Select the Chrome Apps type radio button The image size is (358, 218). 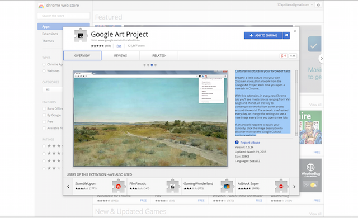(x=44, y=64)
